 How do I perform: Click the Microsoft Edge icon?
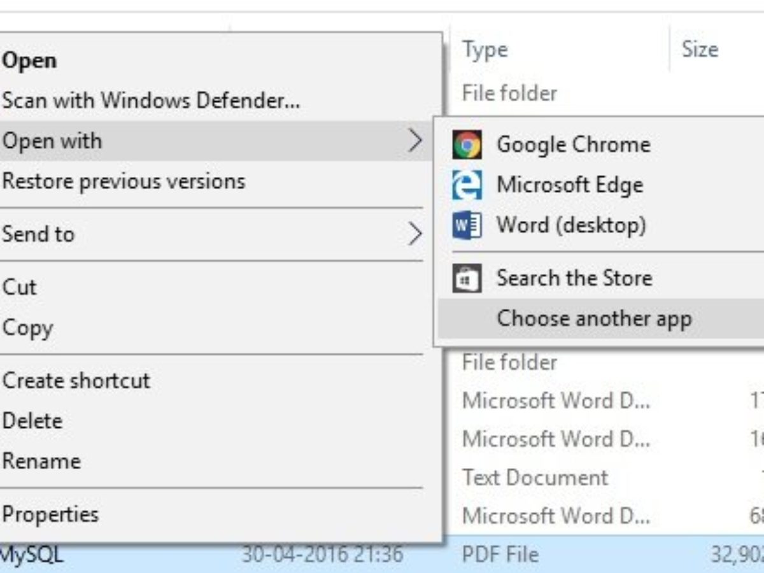(467, 185)
